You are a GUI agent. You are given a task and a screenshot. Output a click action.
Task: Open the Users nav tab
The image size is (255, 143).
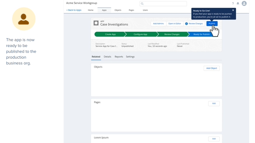pos(145,10)
